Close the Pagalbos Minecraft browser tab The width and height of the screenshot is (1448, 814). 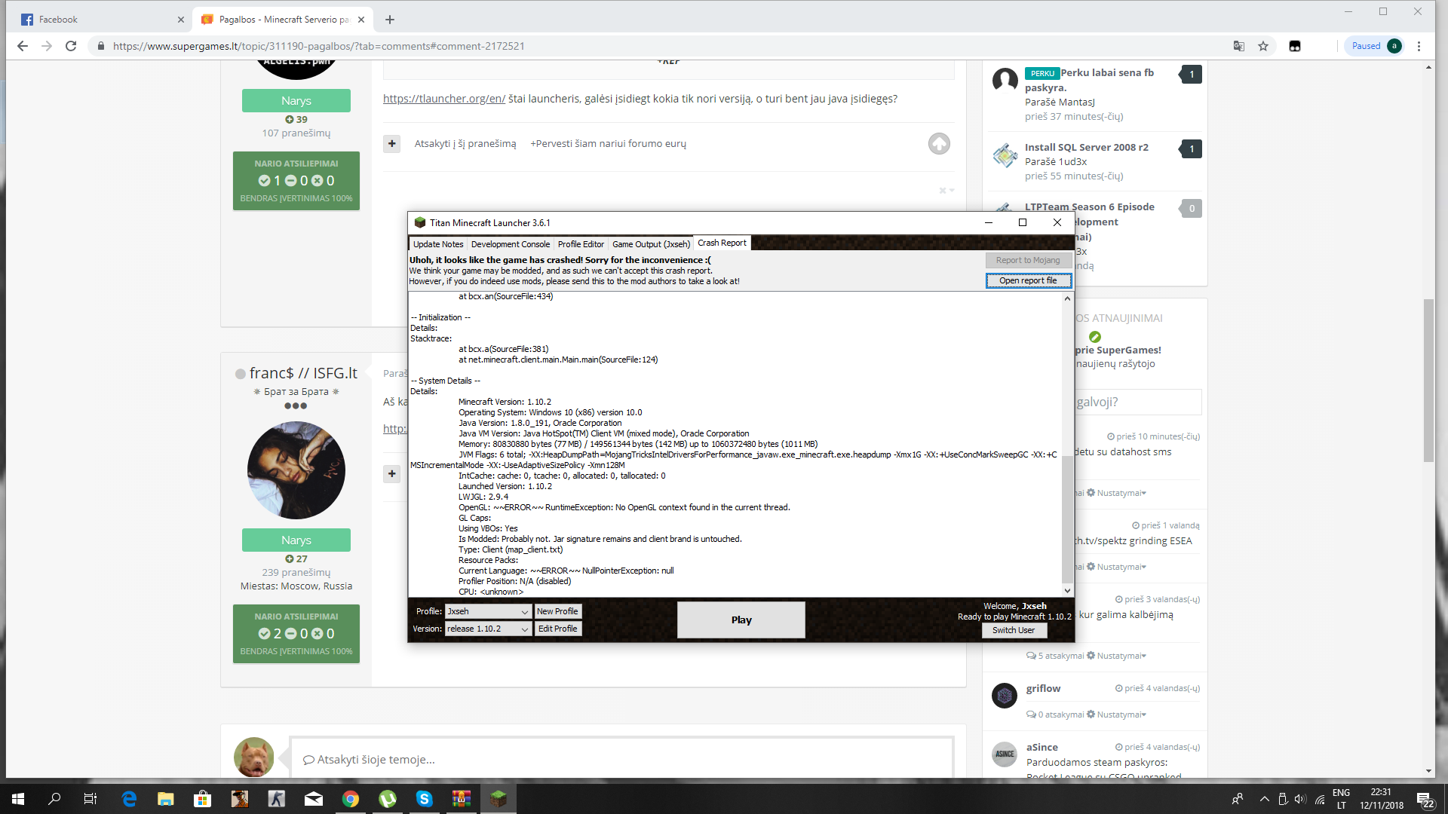point(361,20)
